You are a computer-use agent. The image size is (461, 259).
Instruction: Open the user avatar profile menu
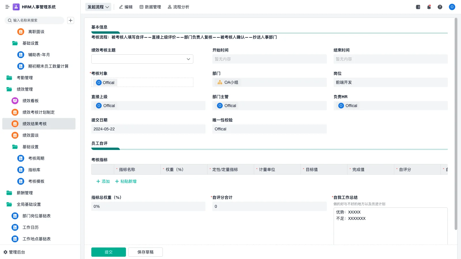(x=451, y=7)
